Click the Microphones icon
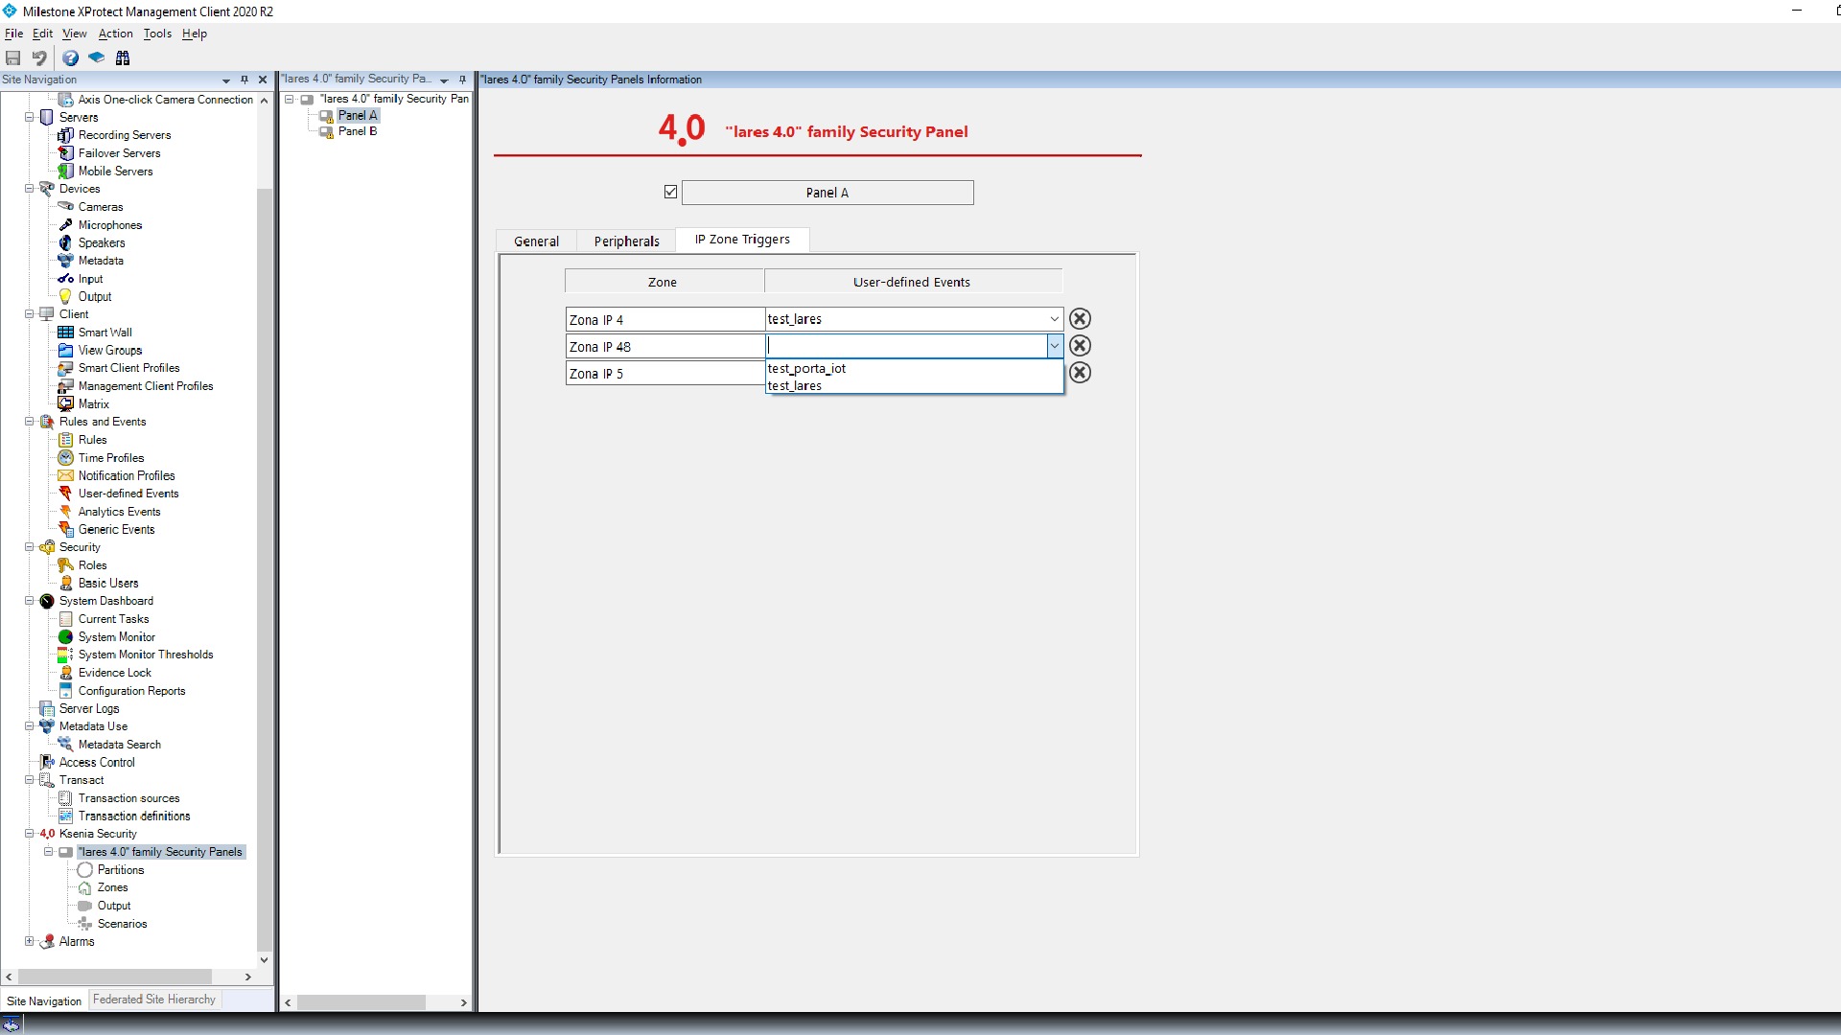 tap(65, 225)
